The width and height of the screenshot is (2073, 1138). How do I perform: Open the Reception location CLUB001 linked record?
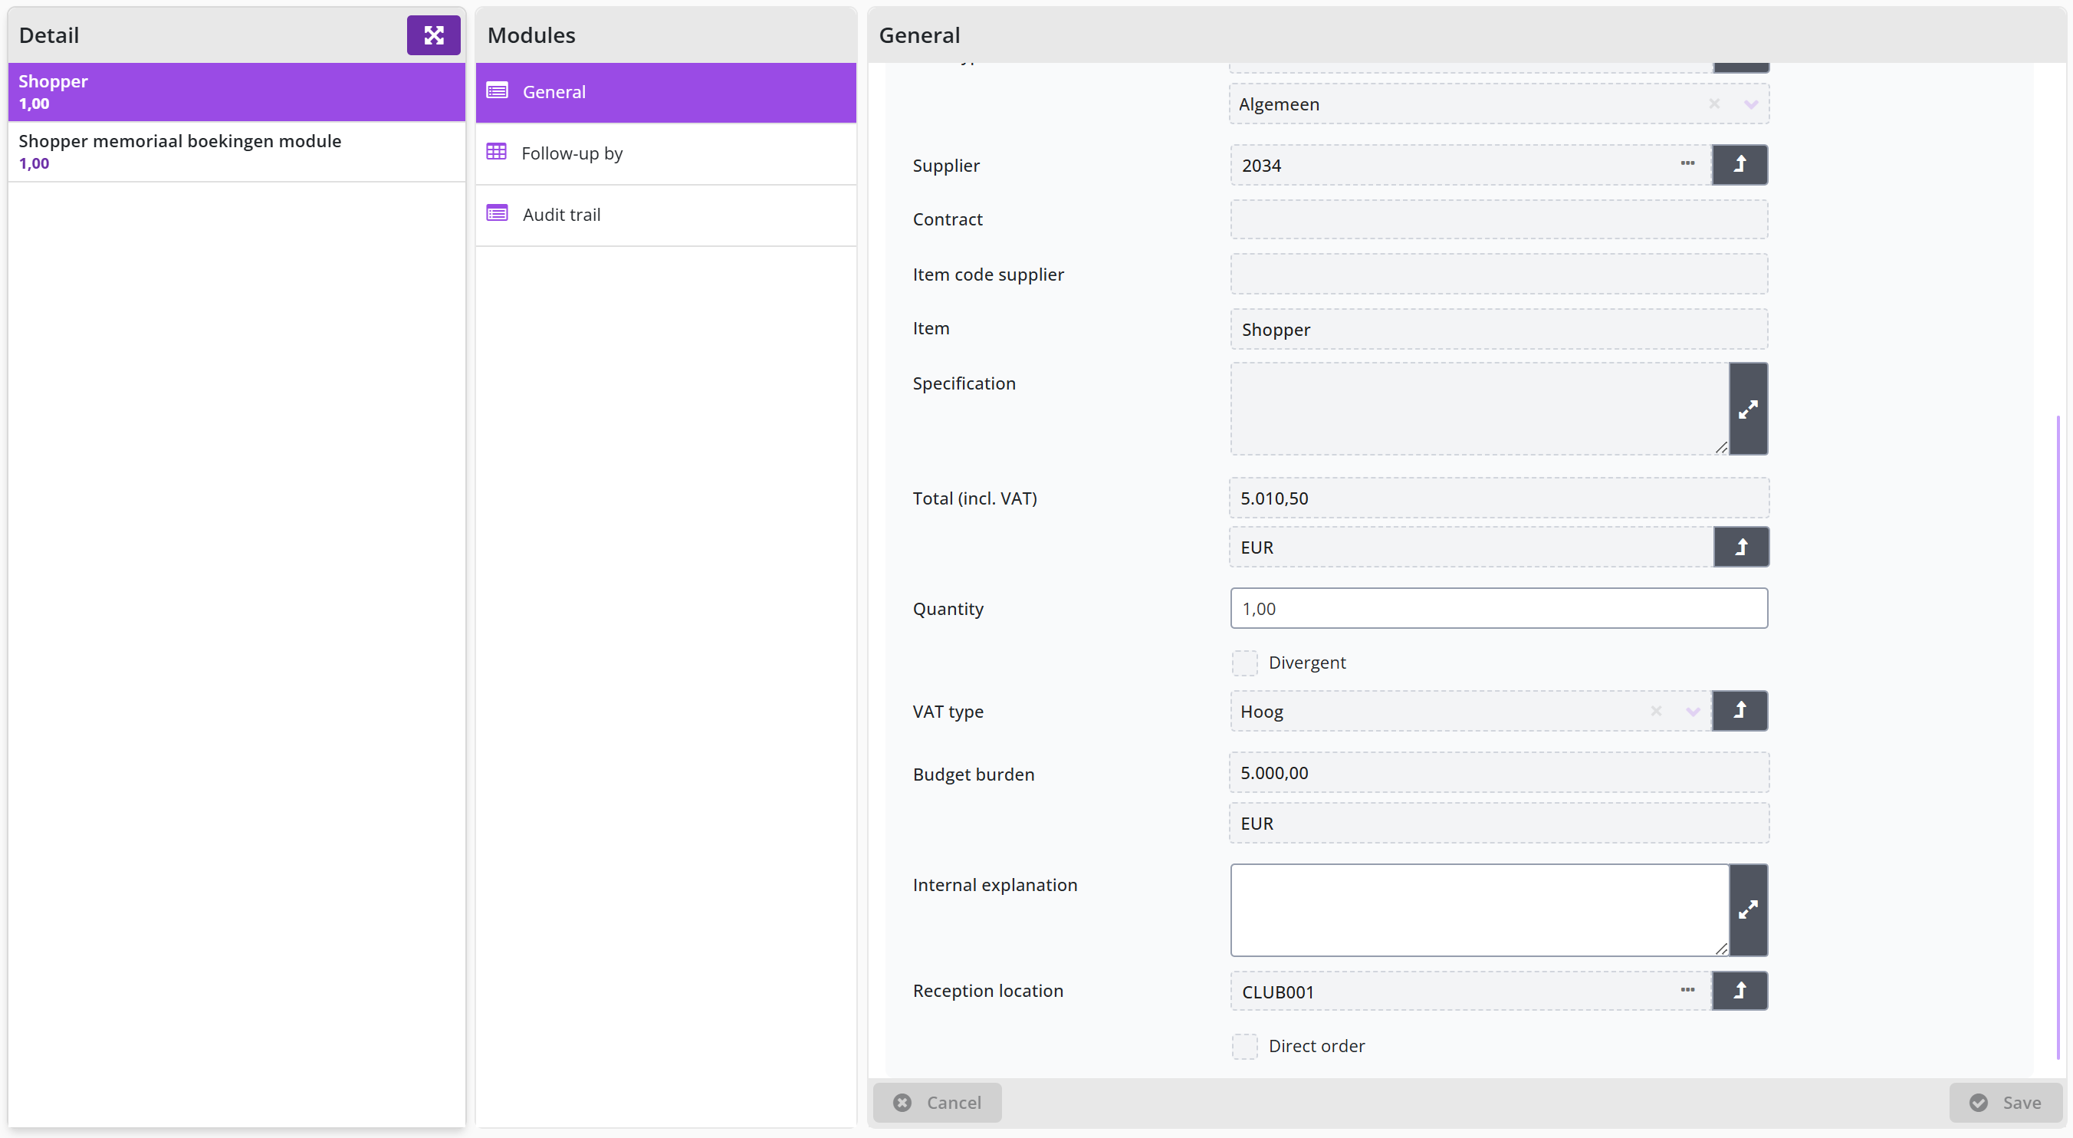tap(1740, 991)
